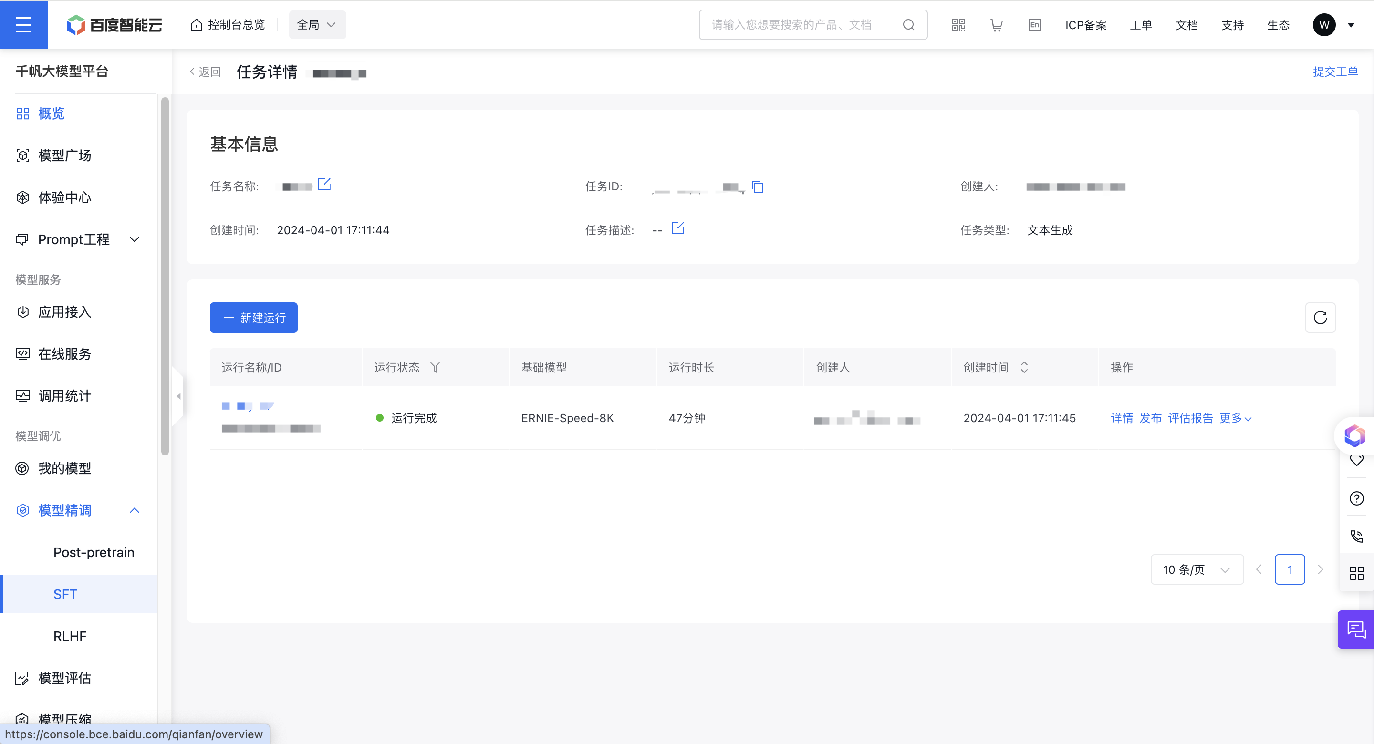Click the W user avatar
This screenshot has width=1374, height=744.
point(1324,24)
